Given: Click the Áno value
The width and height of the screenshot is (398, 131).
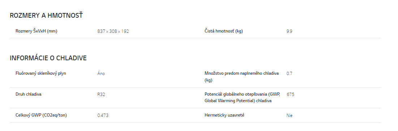Looking at the screenshot, I should (101, 74).
